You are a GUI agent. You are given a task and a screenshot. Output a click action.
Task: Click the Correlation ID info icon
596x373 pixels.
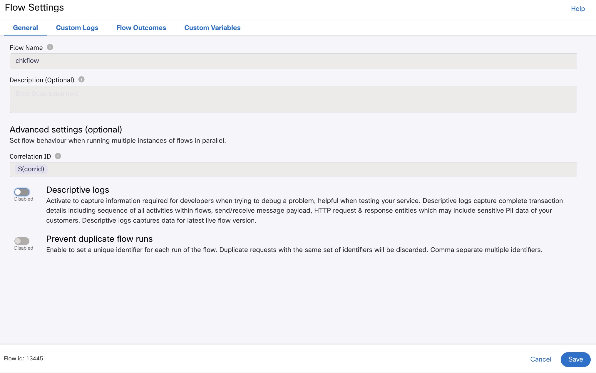(x=58, y=156)
